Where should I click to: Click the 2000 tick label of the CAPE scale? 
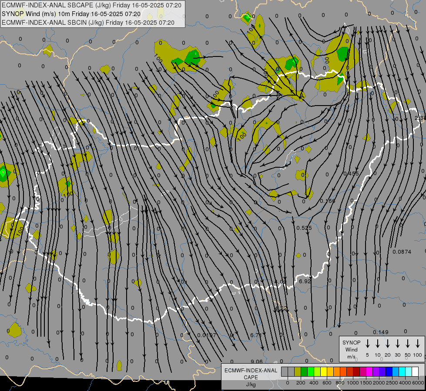click(379, 383)
